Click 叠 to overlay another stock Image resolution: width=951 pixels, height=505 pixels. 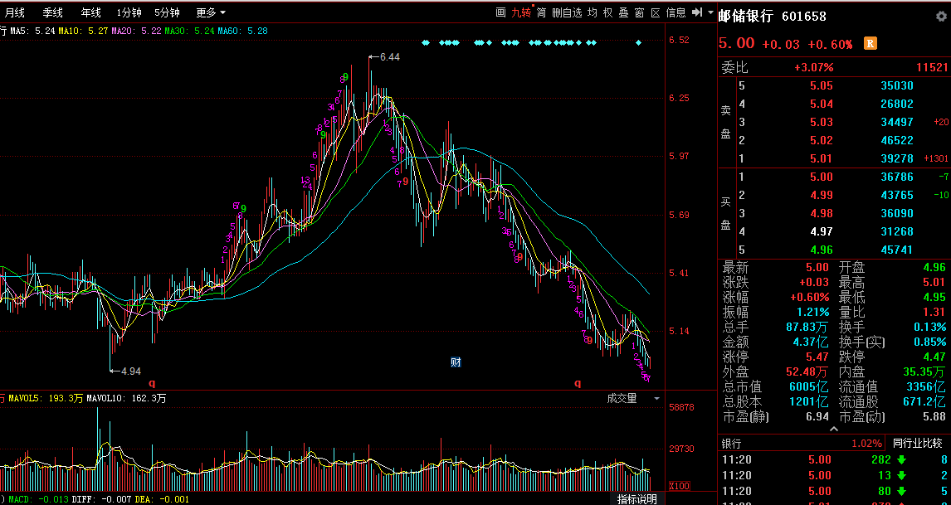pyautogui.click(x=624, y=12)
